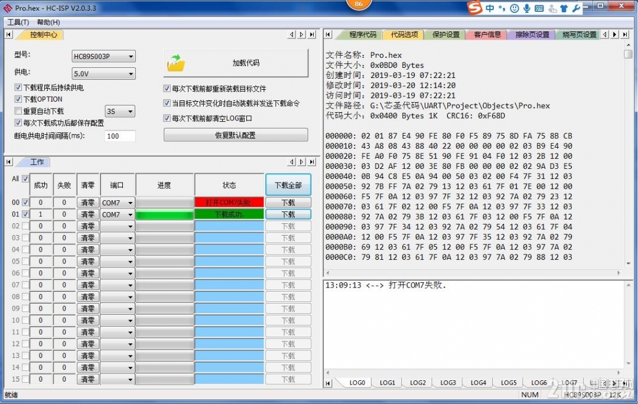Click hex view scrollbar down arrow

[x=628, y=263]
